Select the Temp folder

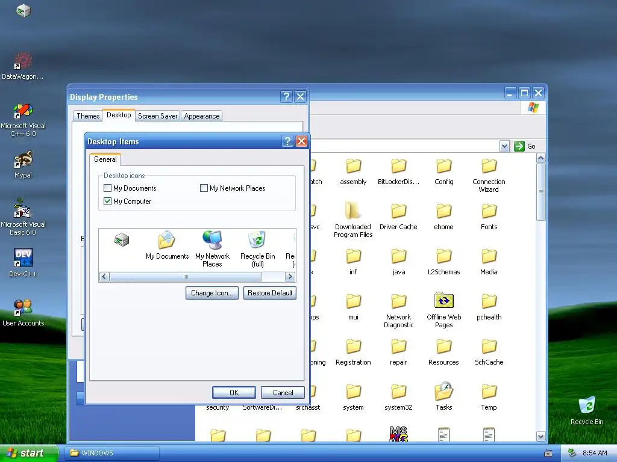point(489,398)
